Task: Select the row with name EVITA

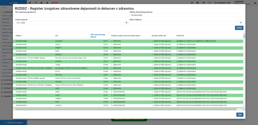Action: pos(128,71)
